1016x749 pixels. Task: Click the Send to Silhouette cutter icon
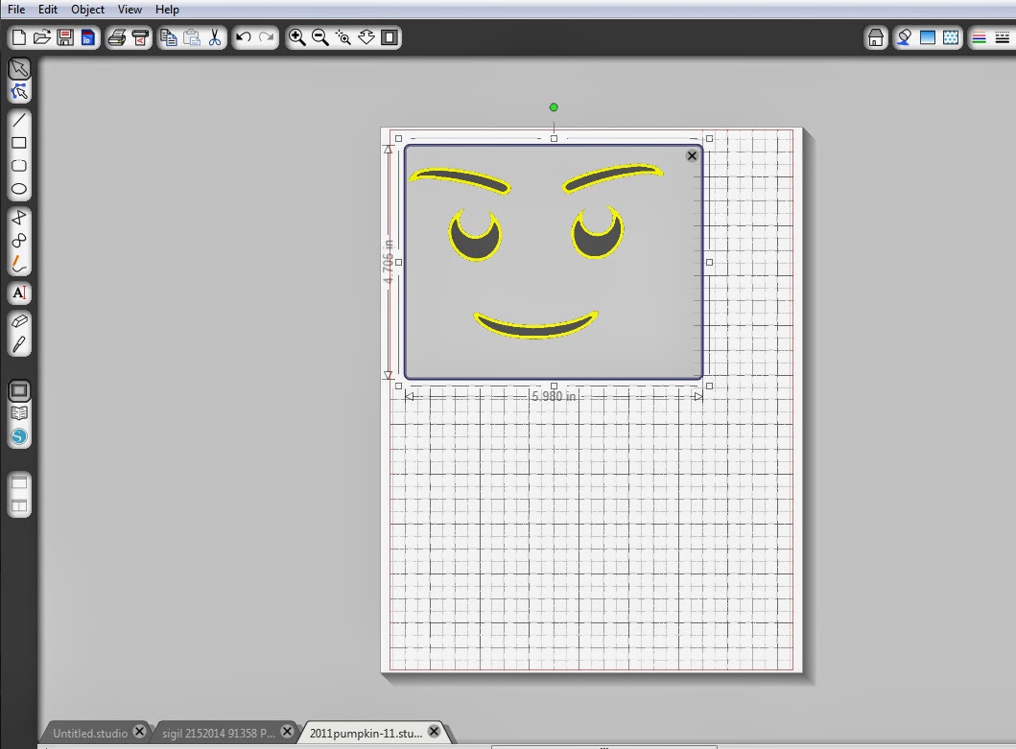coord(140,37)
